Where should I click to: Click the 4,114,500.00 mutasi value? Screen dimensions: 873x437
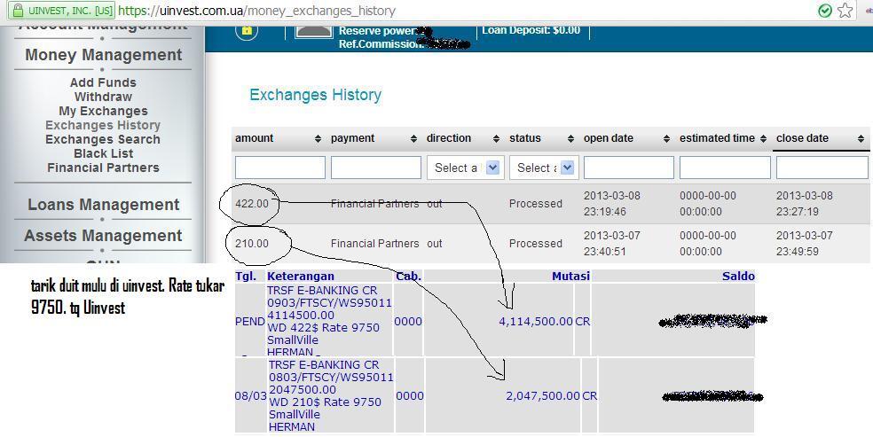pyautogui.click(x=536, y=322)
